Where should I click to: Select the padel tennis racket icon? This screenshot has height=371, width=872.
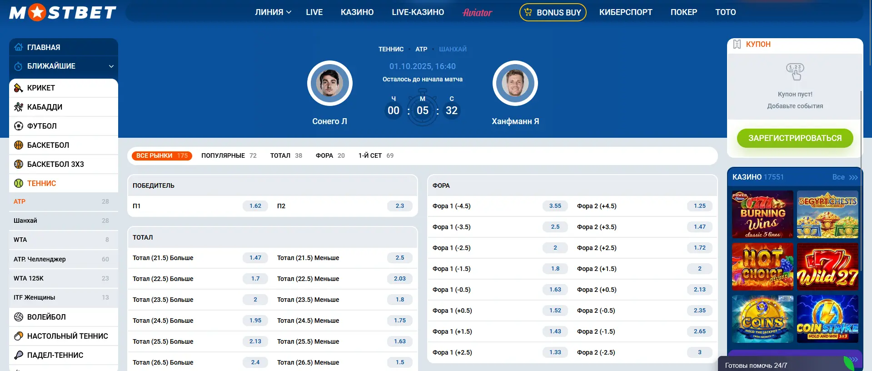click(x=19, y=355)
